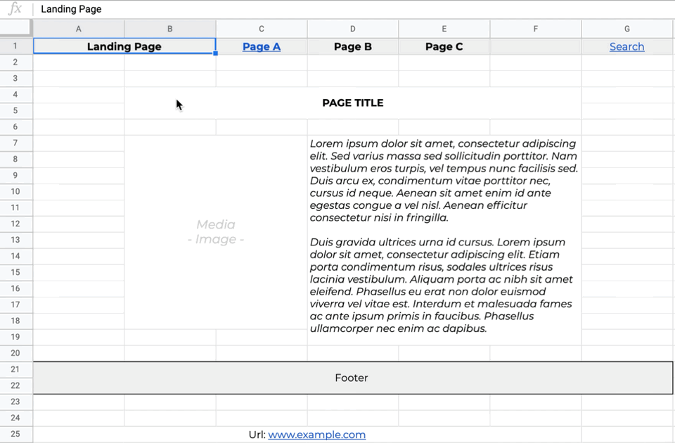Image resolution: width=675 pixels, height=443 pixels.
Task: Open the www.example.com link
Action: 317,435
